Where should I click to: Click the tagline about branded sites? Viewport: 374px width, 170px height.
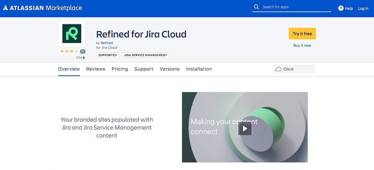(107, 127)
